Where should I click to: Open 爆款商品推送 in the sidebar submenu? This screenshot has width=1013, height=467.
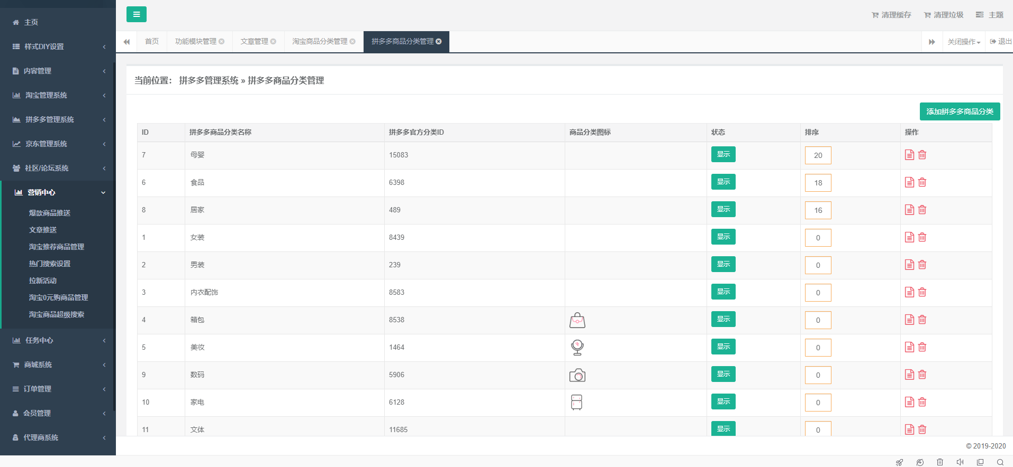tap(50, 213)
